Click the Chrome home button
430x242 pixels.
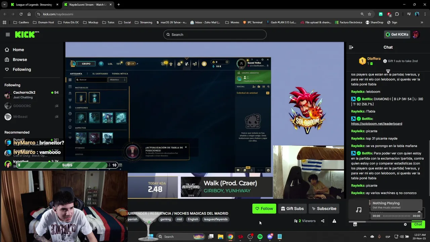point(29,14)
